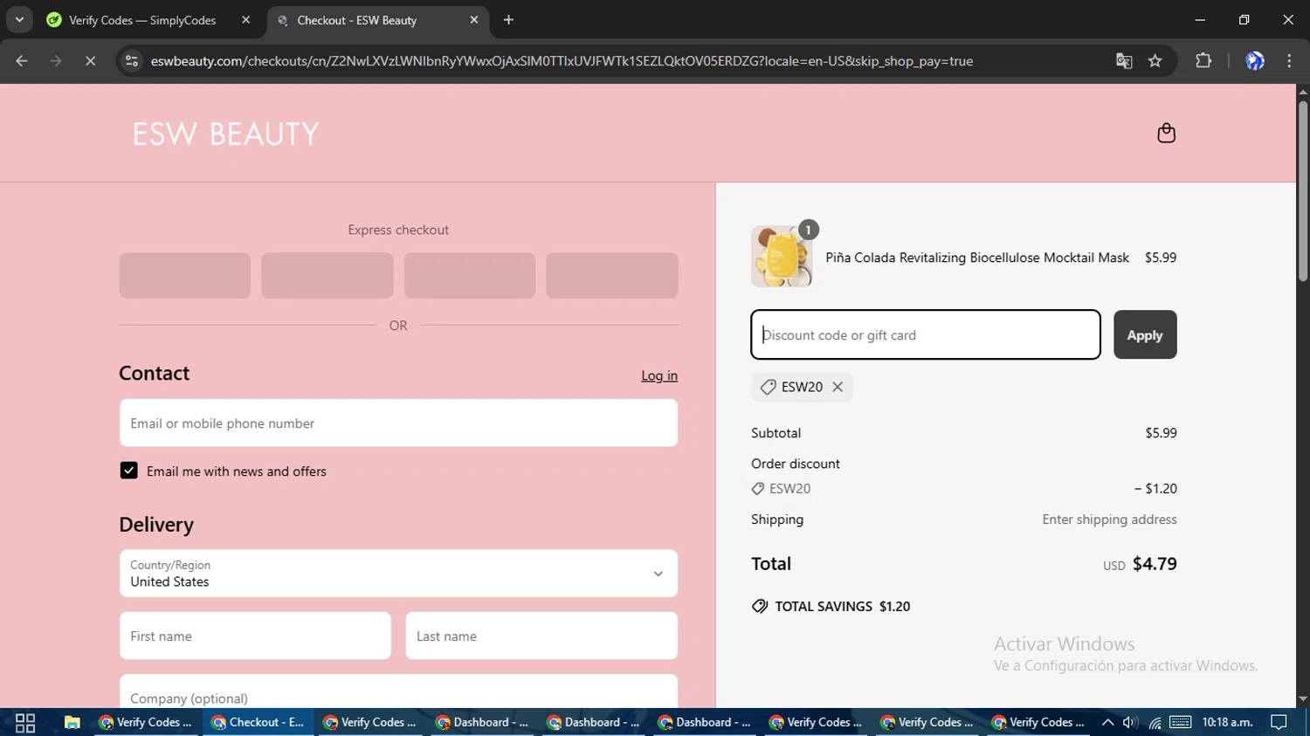Screen dimensions: 1310x736
Task: Click the ESW BEAUTY logo
Action: point(226,134)
